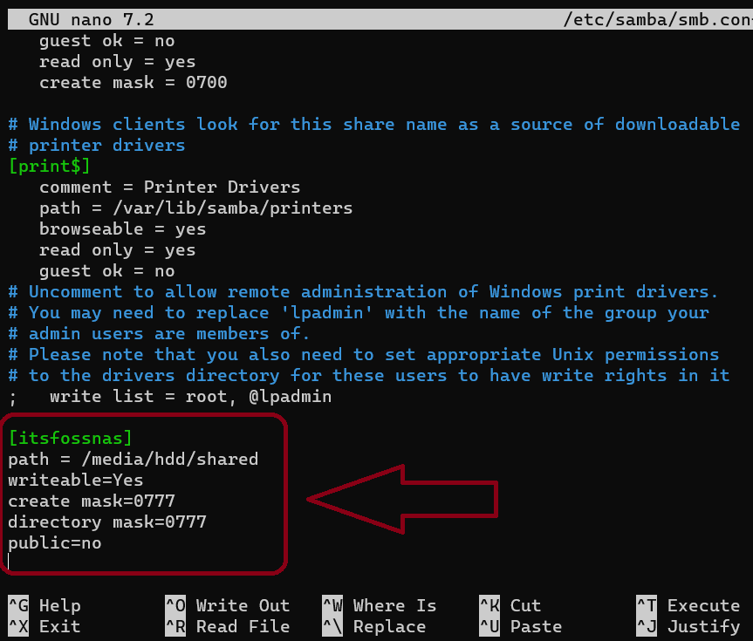The width and height of the screenshot is (753, 641).
Task: Click the path = /media/hdd/shared line
Action: (133, 459)
